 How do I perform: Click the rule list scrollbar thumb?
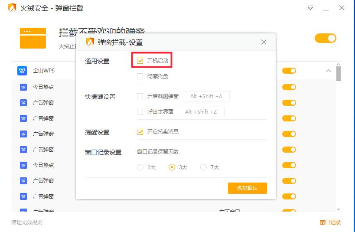(339, 74)
